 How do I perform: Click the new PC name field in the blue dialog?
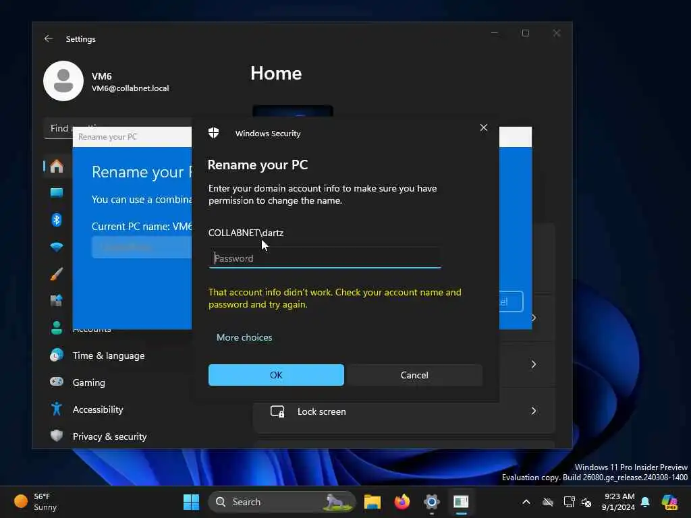point(142,247)
